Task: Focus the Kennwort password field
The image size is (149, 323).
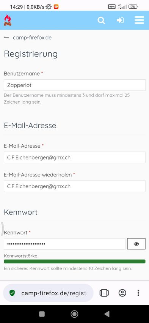Action: click(64, 244)
